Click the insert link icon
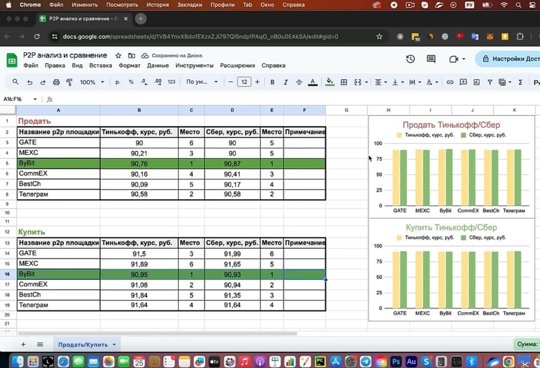This screenshot has width=540, height=368. 450,82
